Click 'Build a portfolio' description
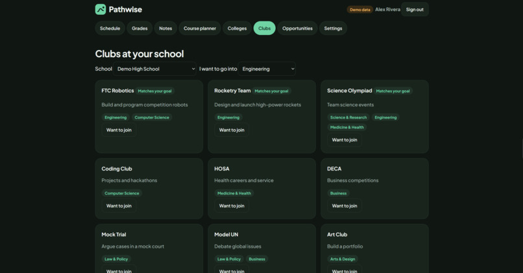The image size is (523, 273). coord(345,246)
